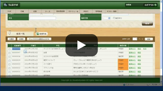
Task: Click 編集 link for row 00000032
Action: coord(139,68)
